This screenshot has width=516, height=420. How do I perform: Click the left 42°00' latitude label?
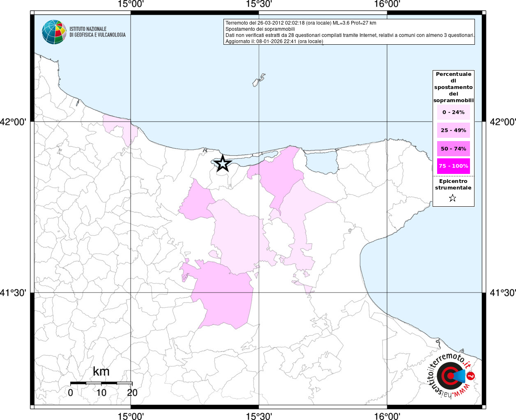click(x=13, y=122)
